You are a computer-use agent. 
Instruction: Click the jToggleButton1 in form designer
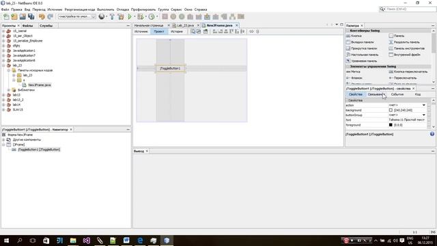pos(170,68)
